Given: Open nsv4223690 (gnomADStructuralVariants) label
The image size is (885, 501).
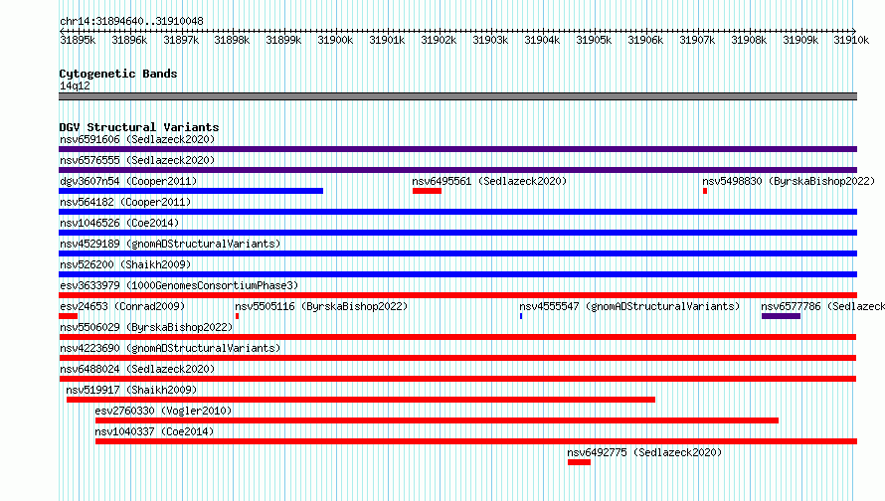Looking at the screenshot, I should 170,348.
